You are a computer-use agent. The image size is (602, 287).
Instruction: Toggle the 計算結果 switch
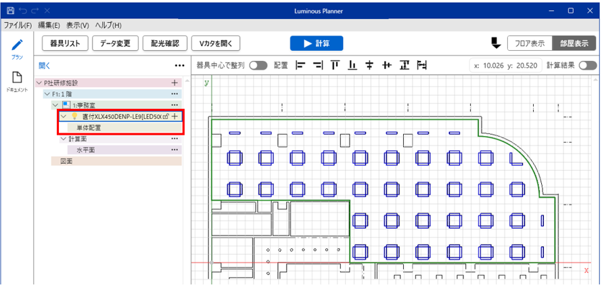coord(587,66)
